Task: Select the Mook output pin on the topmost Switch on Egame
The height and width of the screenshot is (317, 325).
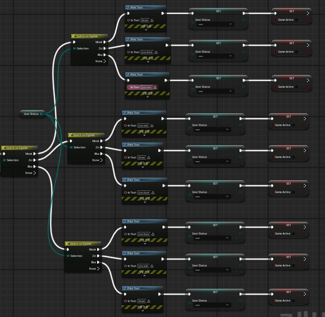Action: point(105,42)
